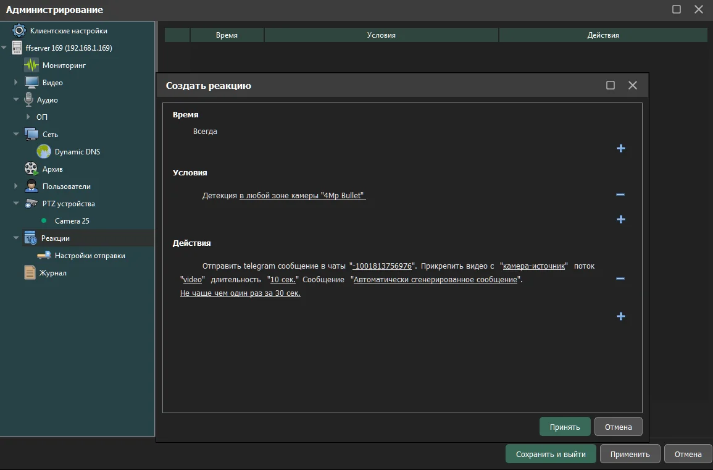The width and height of the screenshot is (713, 470).
Task: Click the Время column header
Action: click(x=227, y=35)
